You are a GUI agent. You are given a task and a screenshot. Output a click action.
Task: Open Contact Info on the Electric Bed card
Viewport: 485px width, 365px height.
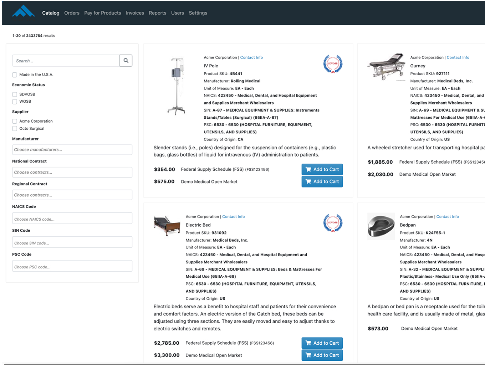coord(234,217)
